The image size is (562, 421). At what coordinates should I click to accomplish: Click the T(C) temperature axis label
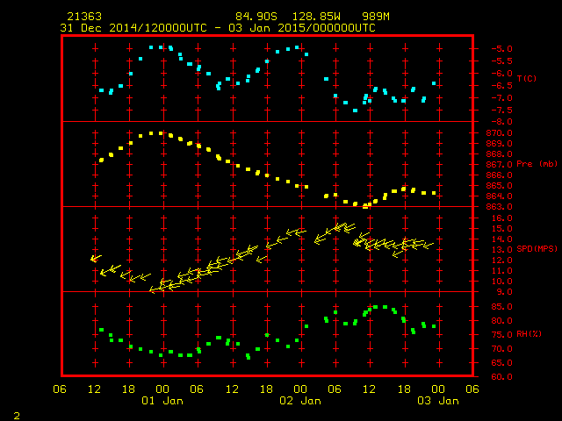[526, 79]
